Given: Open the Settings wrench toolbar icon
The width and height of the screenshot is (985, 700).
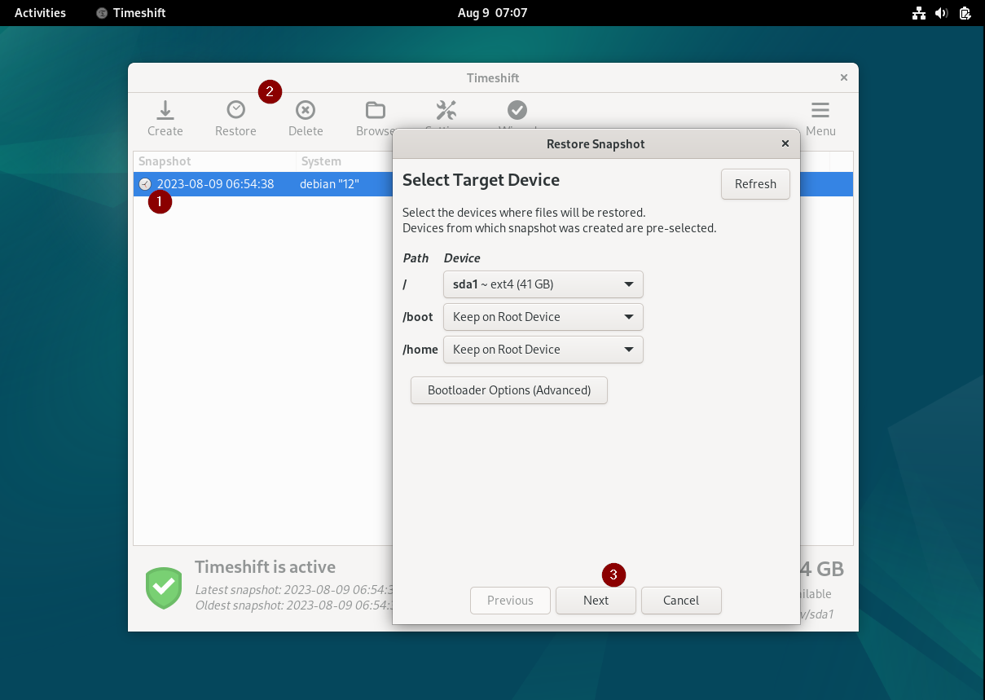Looking at the screenshot, I should [x=446, y=112].
